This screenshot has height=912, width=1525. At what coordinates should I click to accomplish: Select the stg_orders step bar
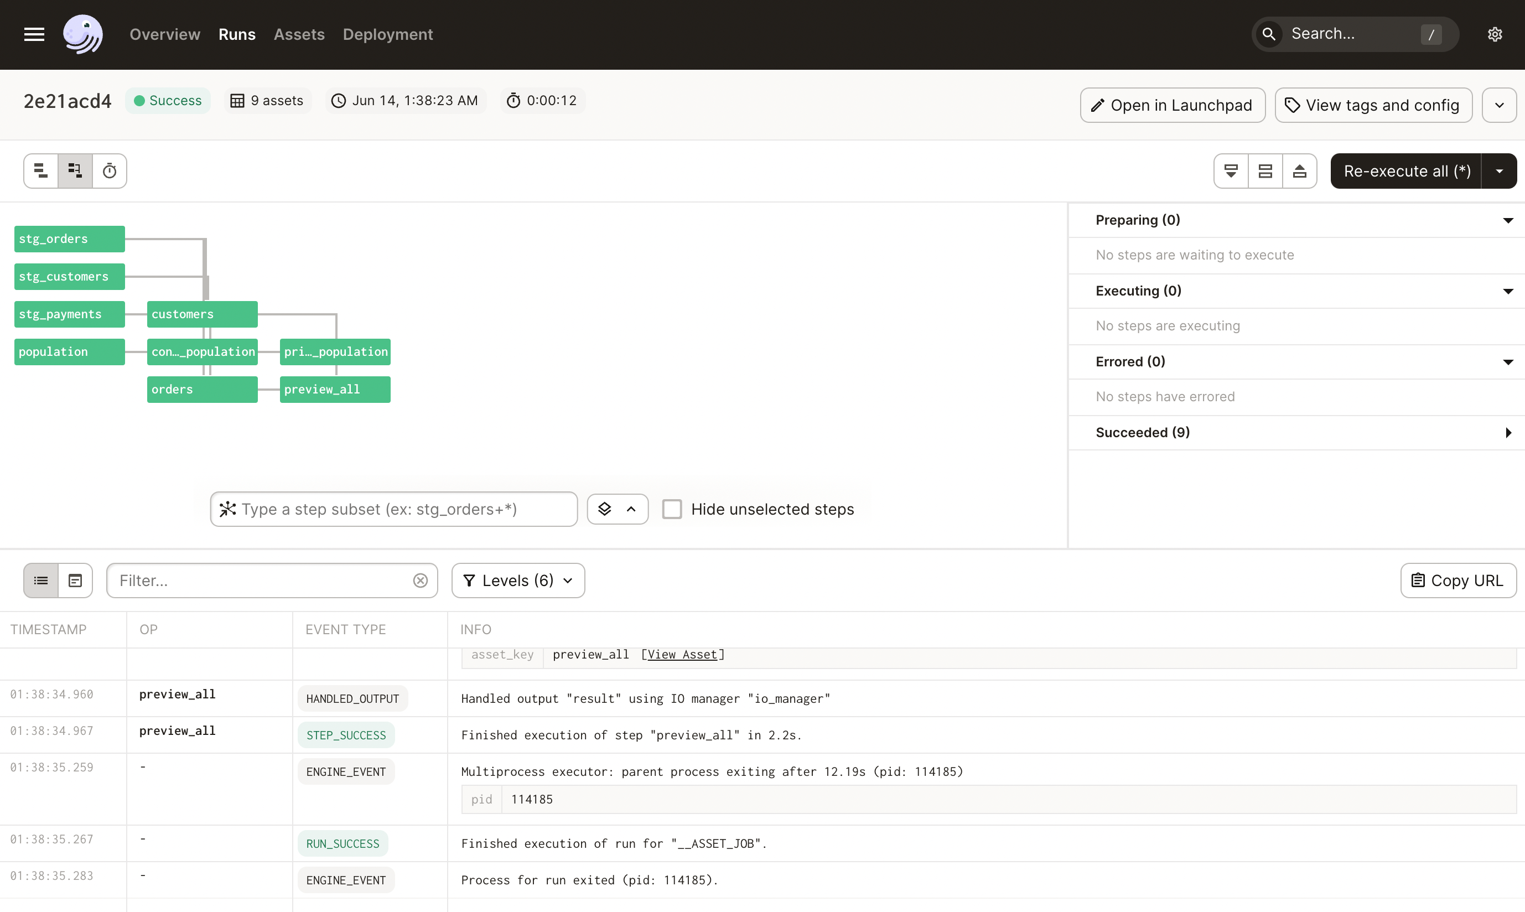pos(69,239)
